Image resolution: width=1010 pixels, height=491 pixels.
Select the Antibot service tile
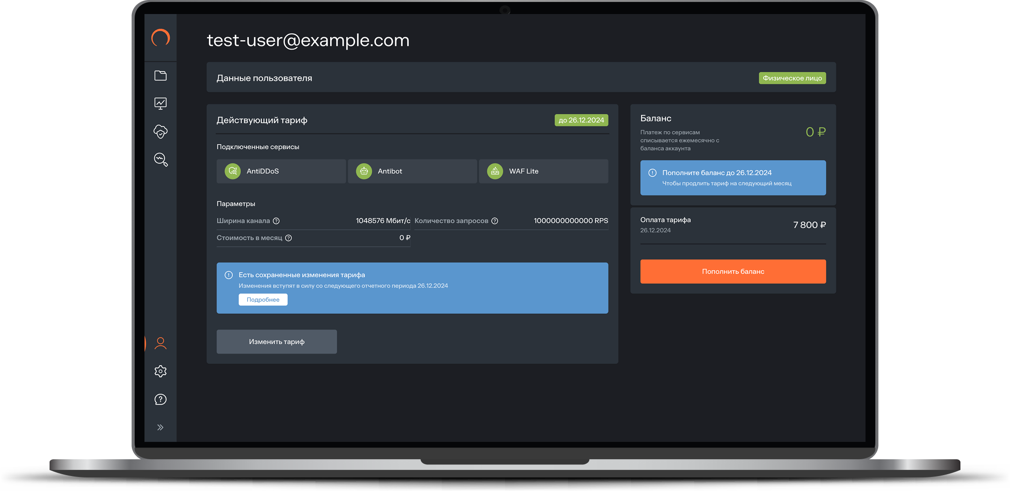point(412,171)
